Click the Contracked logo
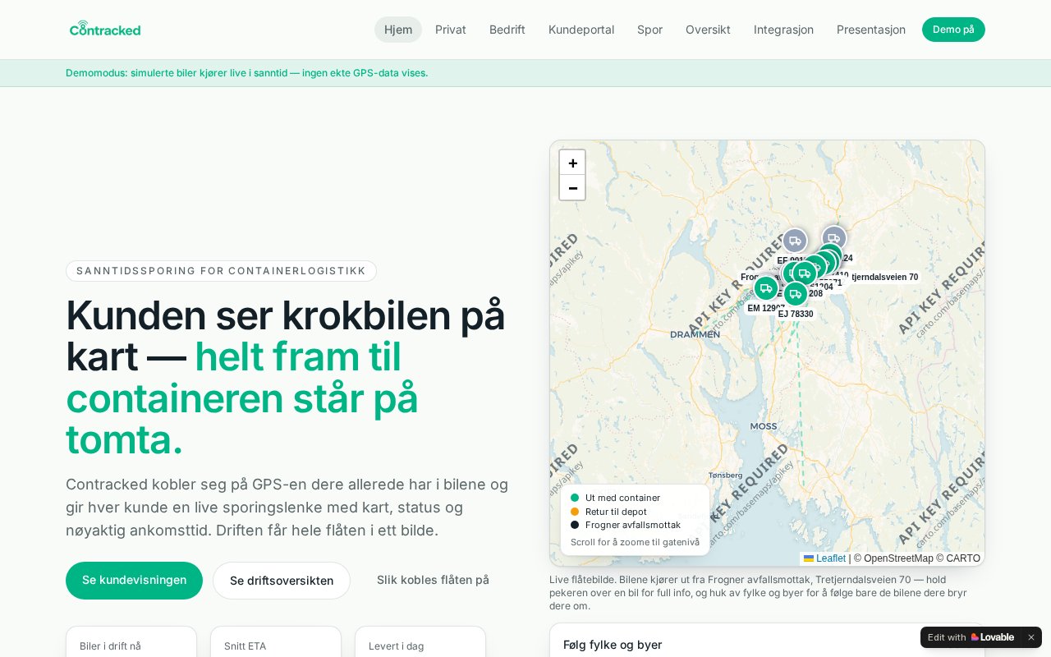 click(105, 29)
